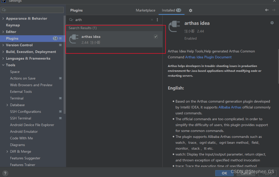Switch to the Installed tab
The image size is (279, 177).
tap(171, 10)
